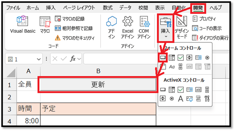Click the 更新 button on the sheet

tap(97, 85)
